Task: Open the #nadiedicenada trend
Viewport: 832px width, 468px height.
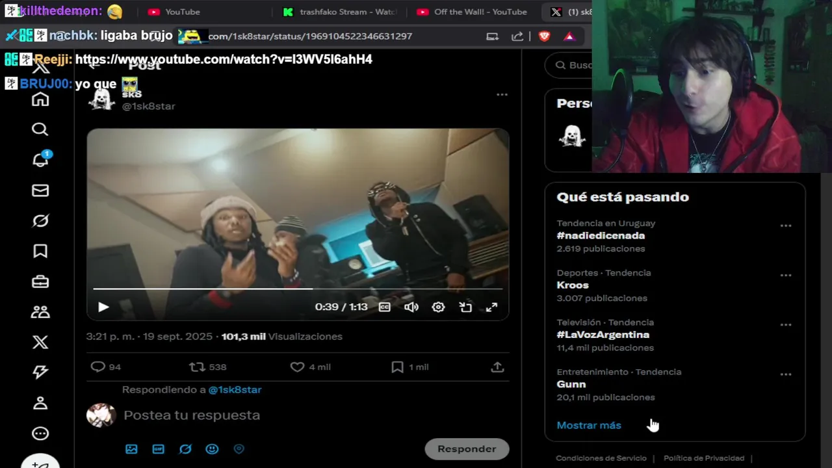Action: pyautogui.click(x=601, y=236)
